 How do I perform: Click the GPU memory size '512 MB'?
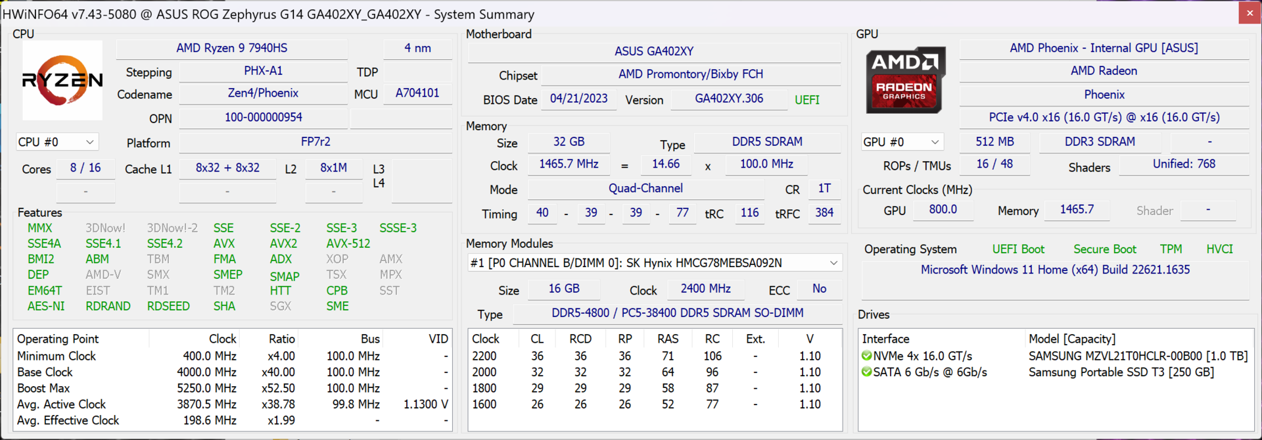tap(994, 142)
